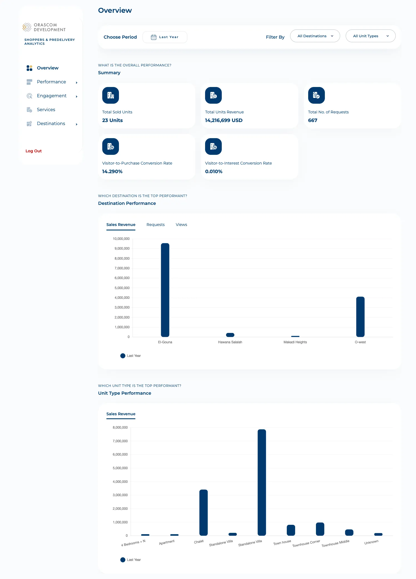Image resolution: width=416 pixels, height=579 pixels.
Task: Switch to the Views tab
Action: pyautogui.click(x=181, y=225)
